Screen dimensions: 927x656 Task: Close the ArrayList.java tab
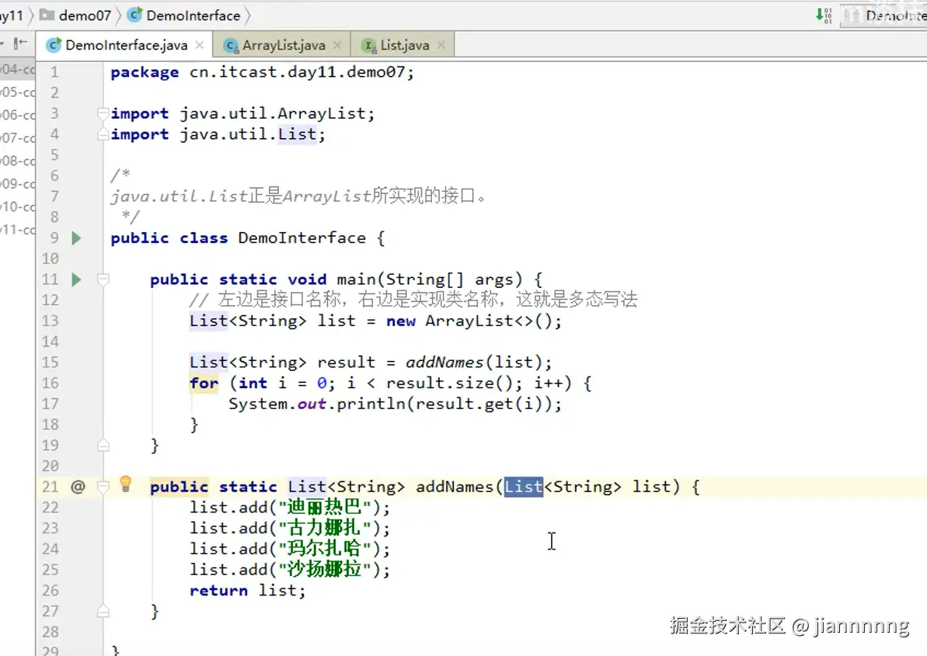point(338,44)
